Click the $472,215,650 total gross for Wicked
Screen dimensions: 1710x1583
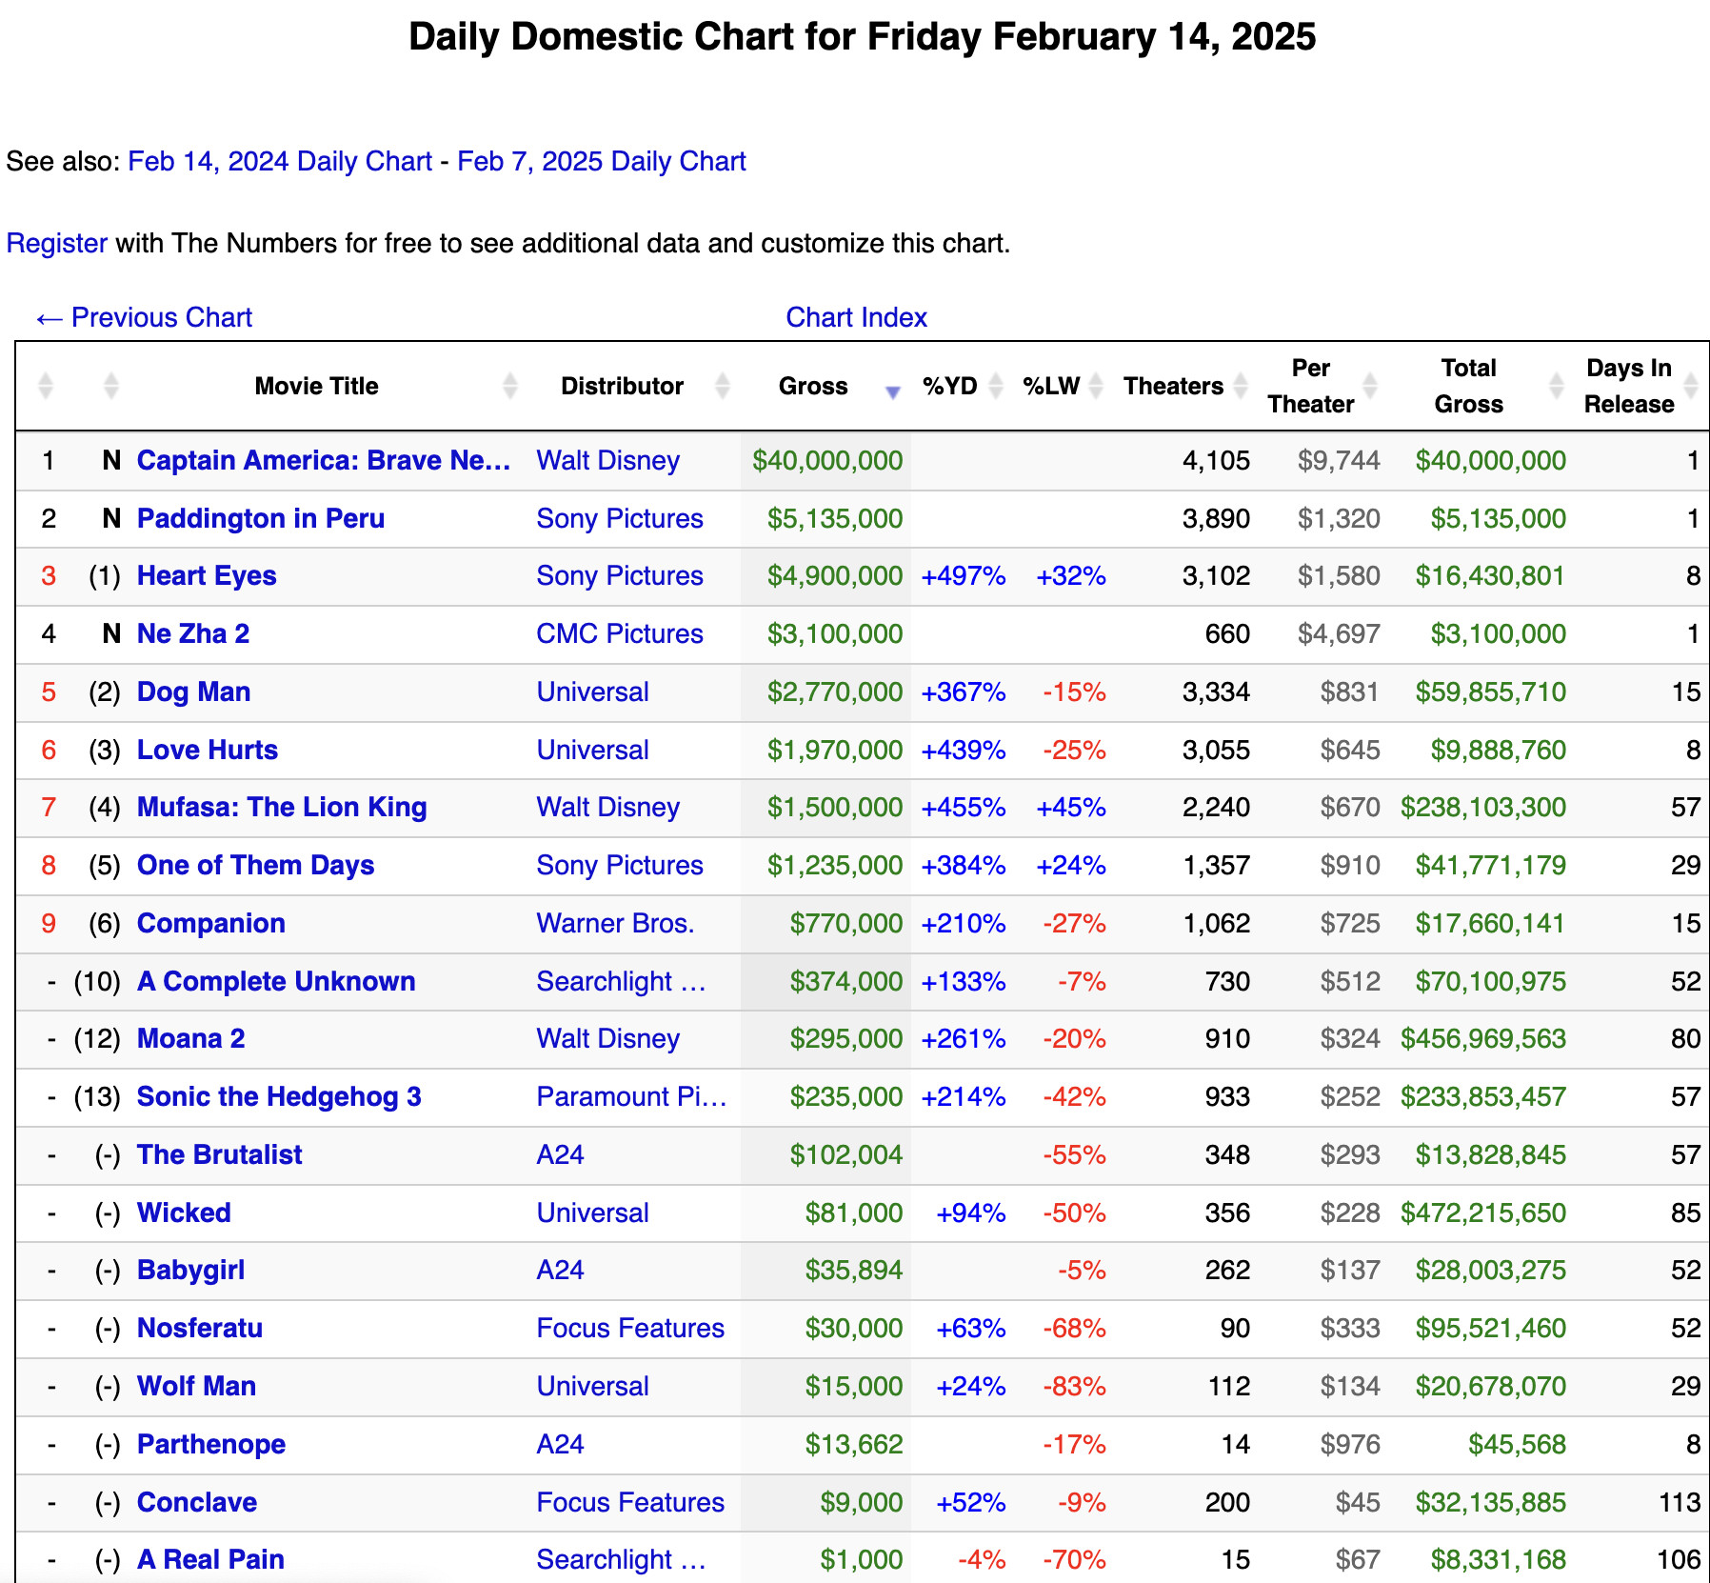pyautogui.click(x=1482, y=1212)
